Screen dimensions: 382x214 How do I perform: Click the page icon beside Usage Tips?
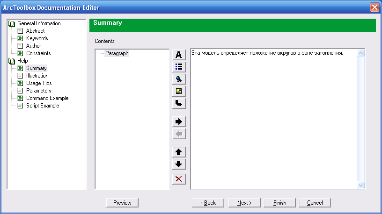coord(21,83)
